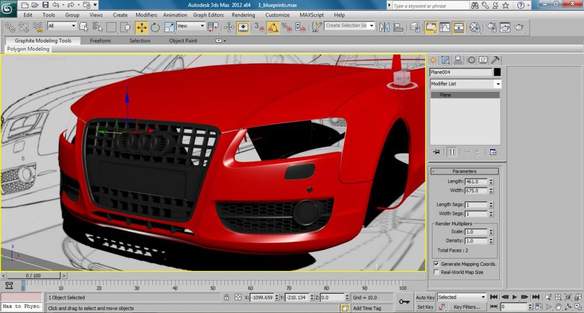Open the Rendering menu
This screenshot has height=313, width=584.
(243, 15)
